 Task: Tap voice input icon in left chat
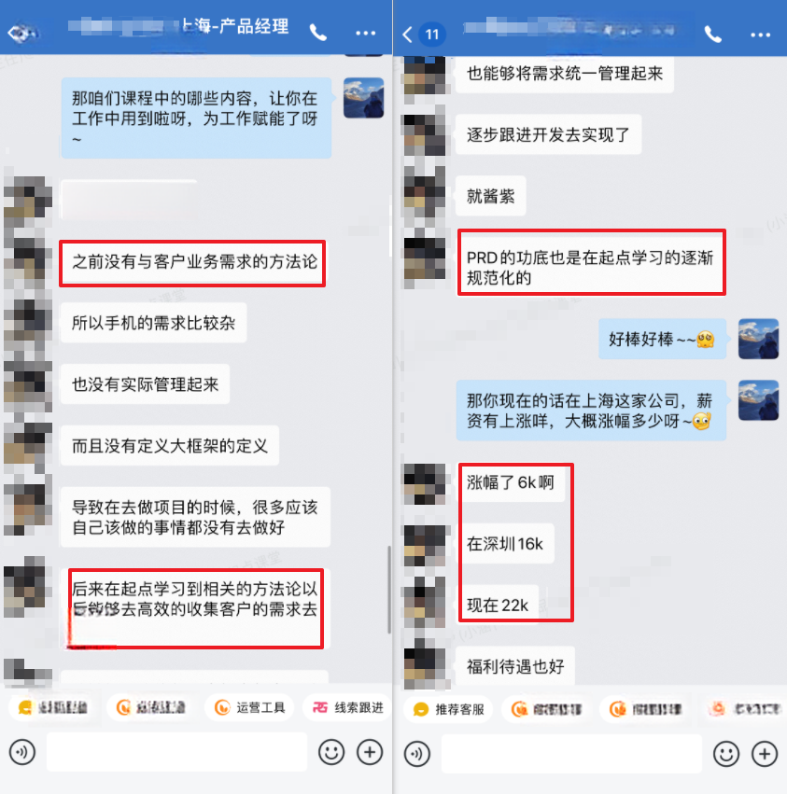[22, 752]
